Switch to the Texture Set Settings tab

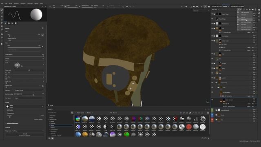click(237, 7)
